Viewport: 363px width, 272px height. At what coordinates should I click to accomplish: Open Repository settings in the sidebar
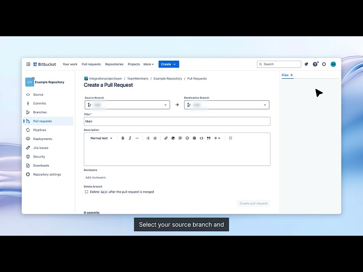pyautogui.click(x=47, y=175)
